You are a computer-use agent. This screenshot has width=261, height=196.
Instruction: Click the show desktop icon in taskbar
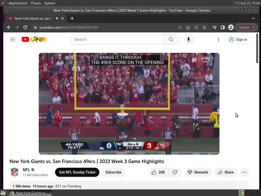(3, 193)
